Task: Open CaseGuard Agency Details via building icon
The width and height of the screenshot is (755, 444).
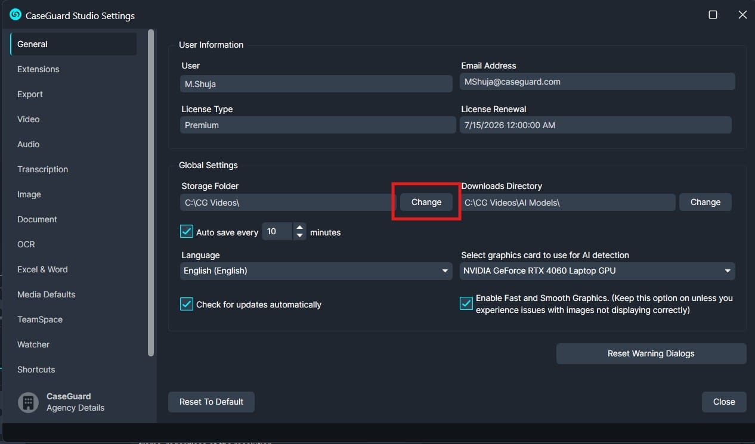Action: tap(27, 402)
